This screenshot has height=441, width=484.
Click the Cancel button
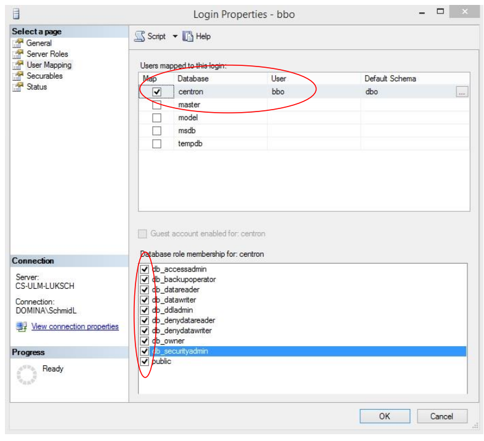click(x=441, y=416)
